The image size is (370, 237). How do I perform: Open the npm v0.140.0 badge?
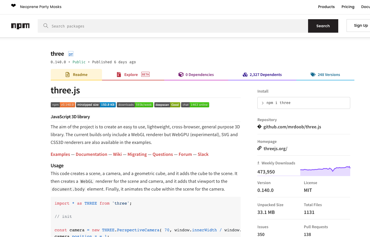tap(63, 105)
